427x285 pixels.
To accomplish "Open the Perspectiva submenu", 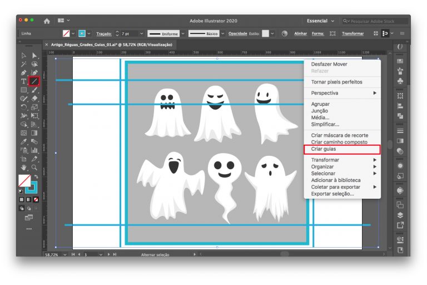I will click(342, 93).
